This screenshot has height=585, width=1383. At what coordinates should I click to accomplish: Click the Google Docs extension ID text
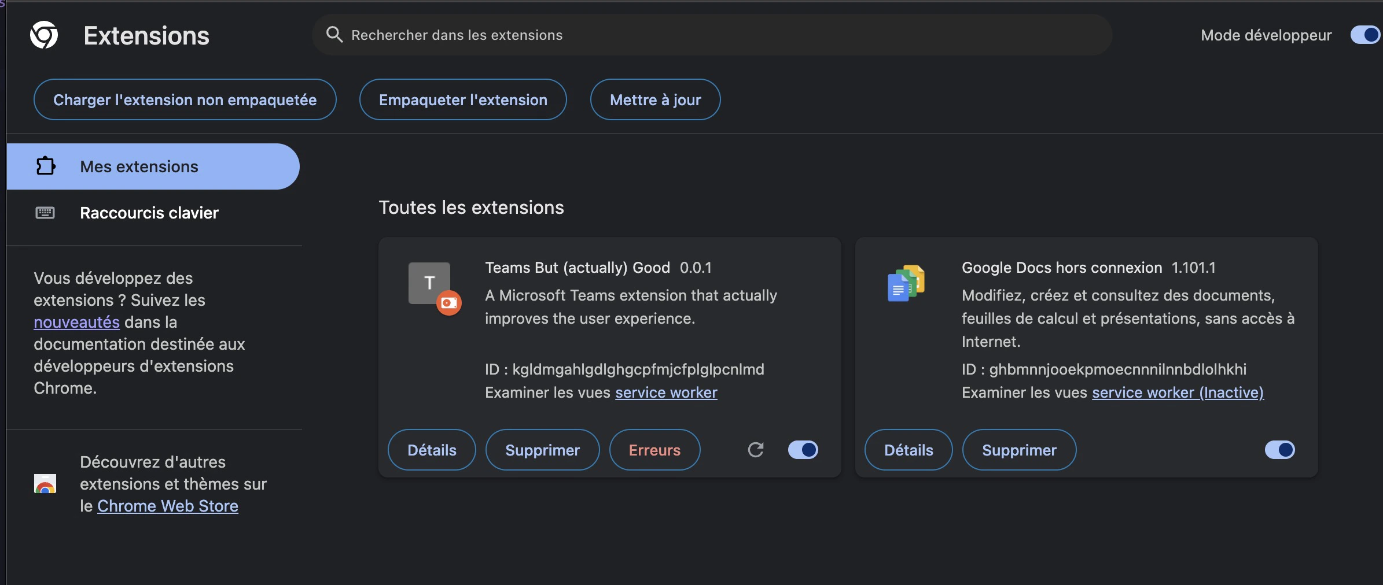coord(1104,369)
